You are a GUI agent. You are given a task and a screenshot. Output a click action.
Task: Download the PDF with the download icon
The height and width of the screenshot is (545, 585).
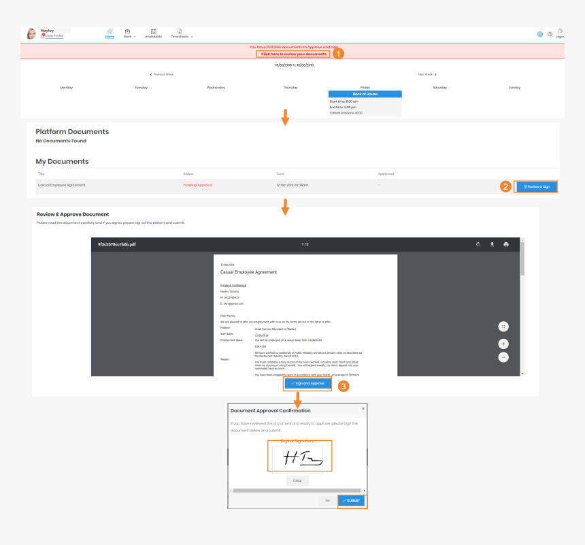(492, 244)
